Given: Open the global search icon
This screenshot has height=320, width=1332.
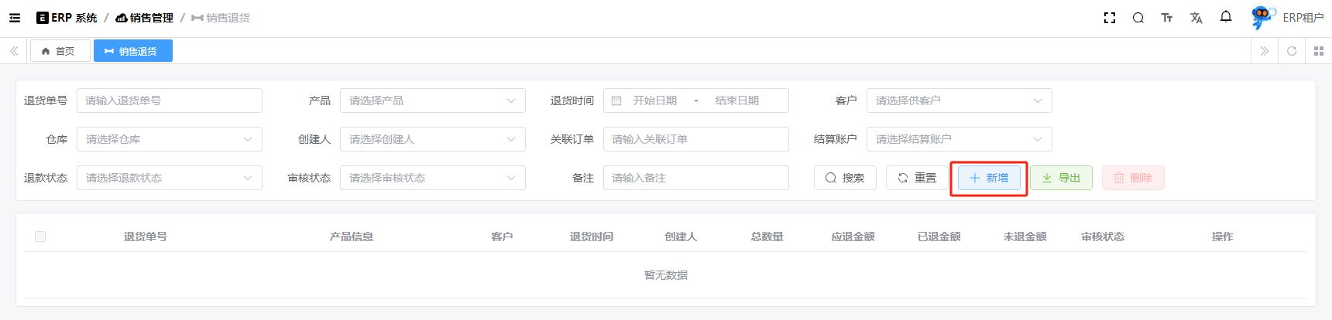Looking at the screenshot, I should [1138, 18].
